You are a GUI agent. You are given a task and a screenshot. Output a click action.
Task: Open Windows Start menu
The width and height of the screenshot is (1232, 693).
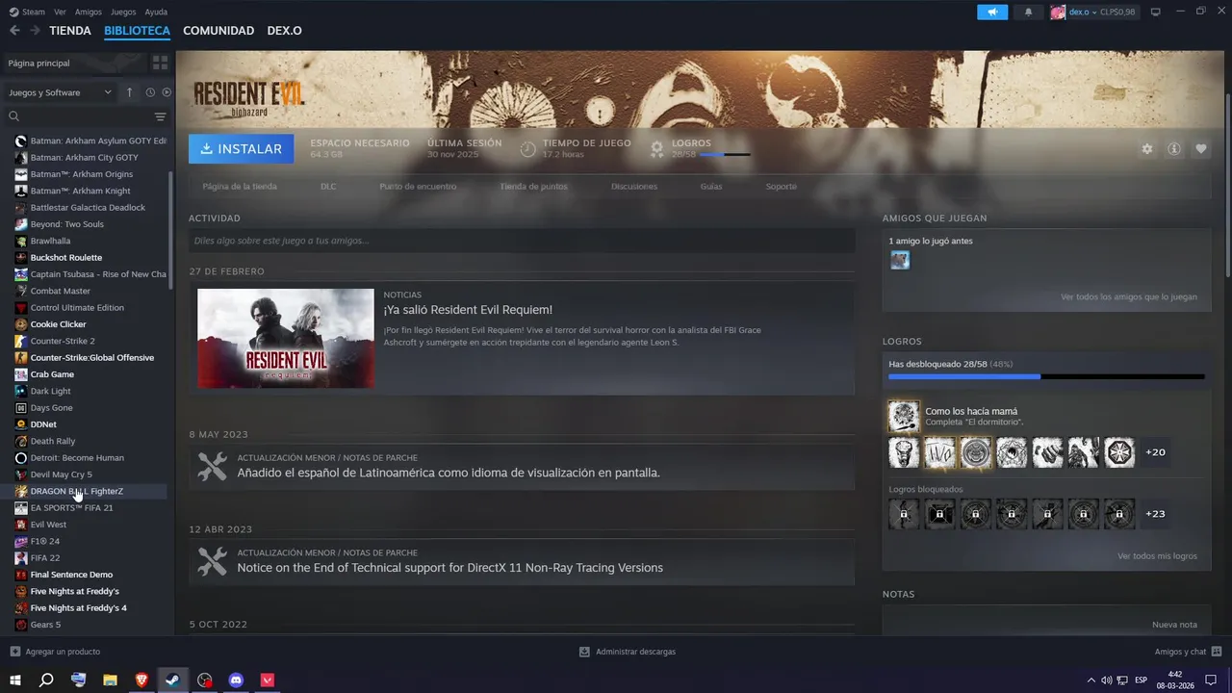15,680
